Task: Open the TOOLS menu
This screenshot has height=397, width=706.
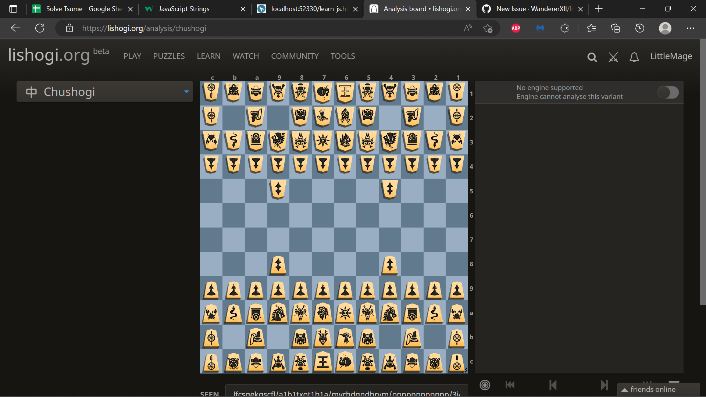Action: tap(343, 56)
